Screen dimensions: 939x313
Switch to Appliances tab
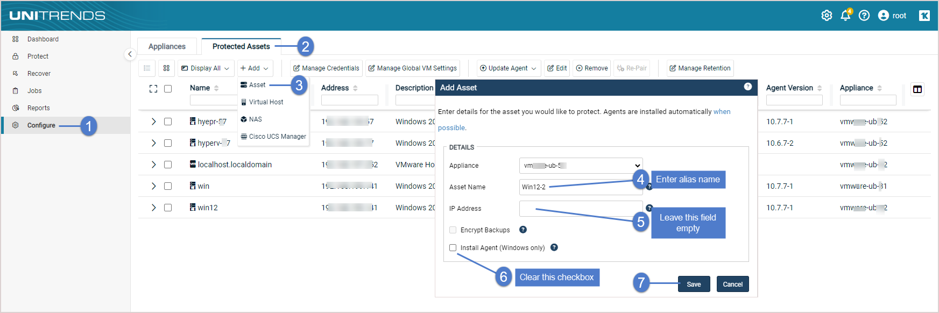[167, 47]
